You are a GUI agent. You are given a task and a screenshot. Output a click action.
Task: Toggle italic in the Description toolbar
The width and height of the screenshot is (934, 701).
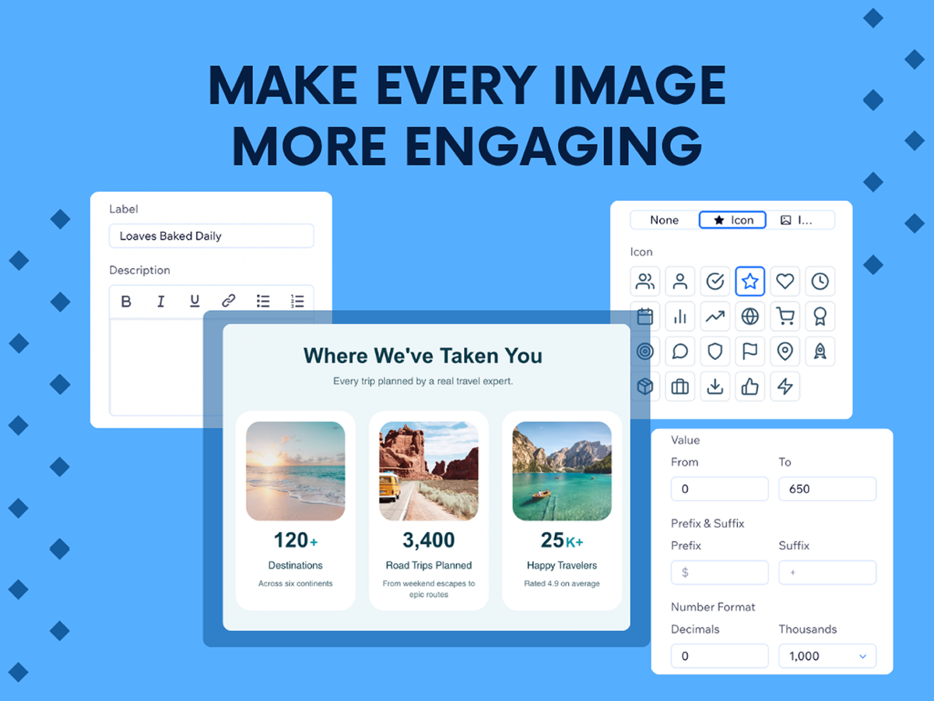(161, 301)
